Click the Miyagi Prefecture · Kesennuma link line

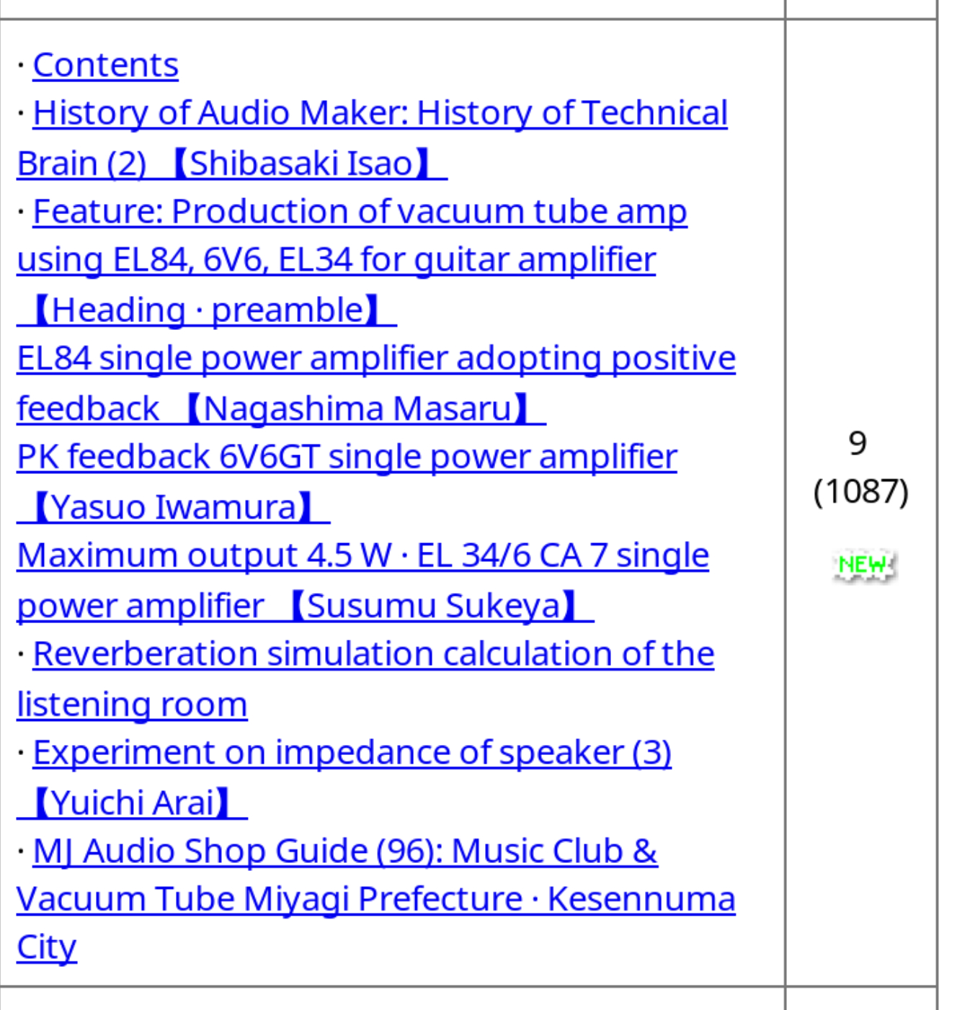click(x=376, y=899)
